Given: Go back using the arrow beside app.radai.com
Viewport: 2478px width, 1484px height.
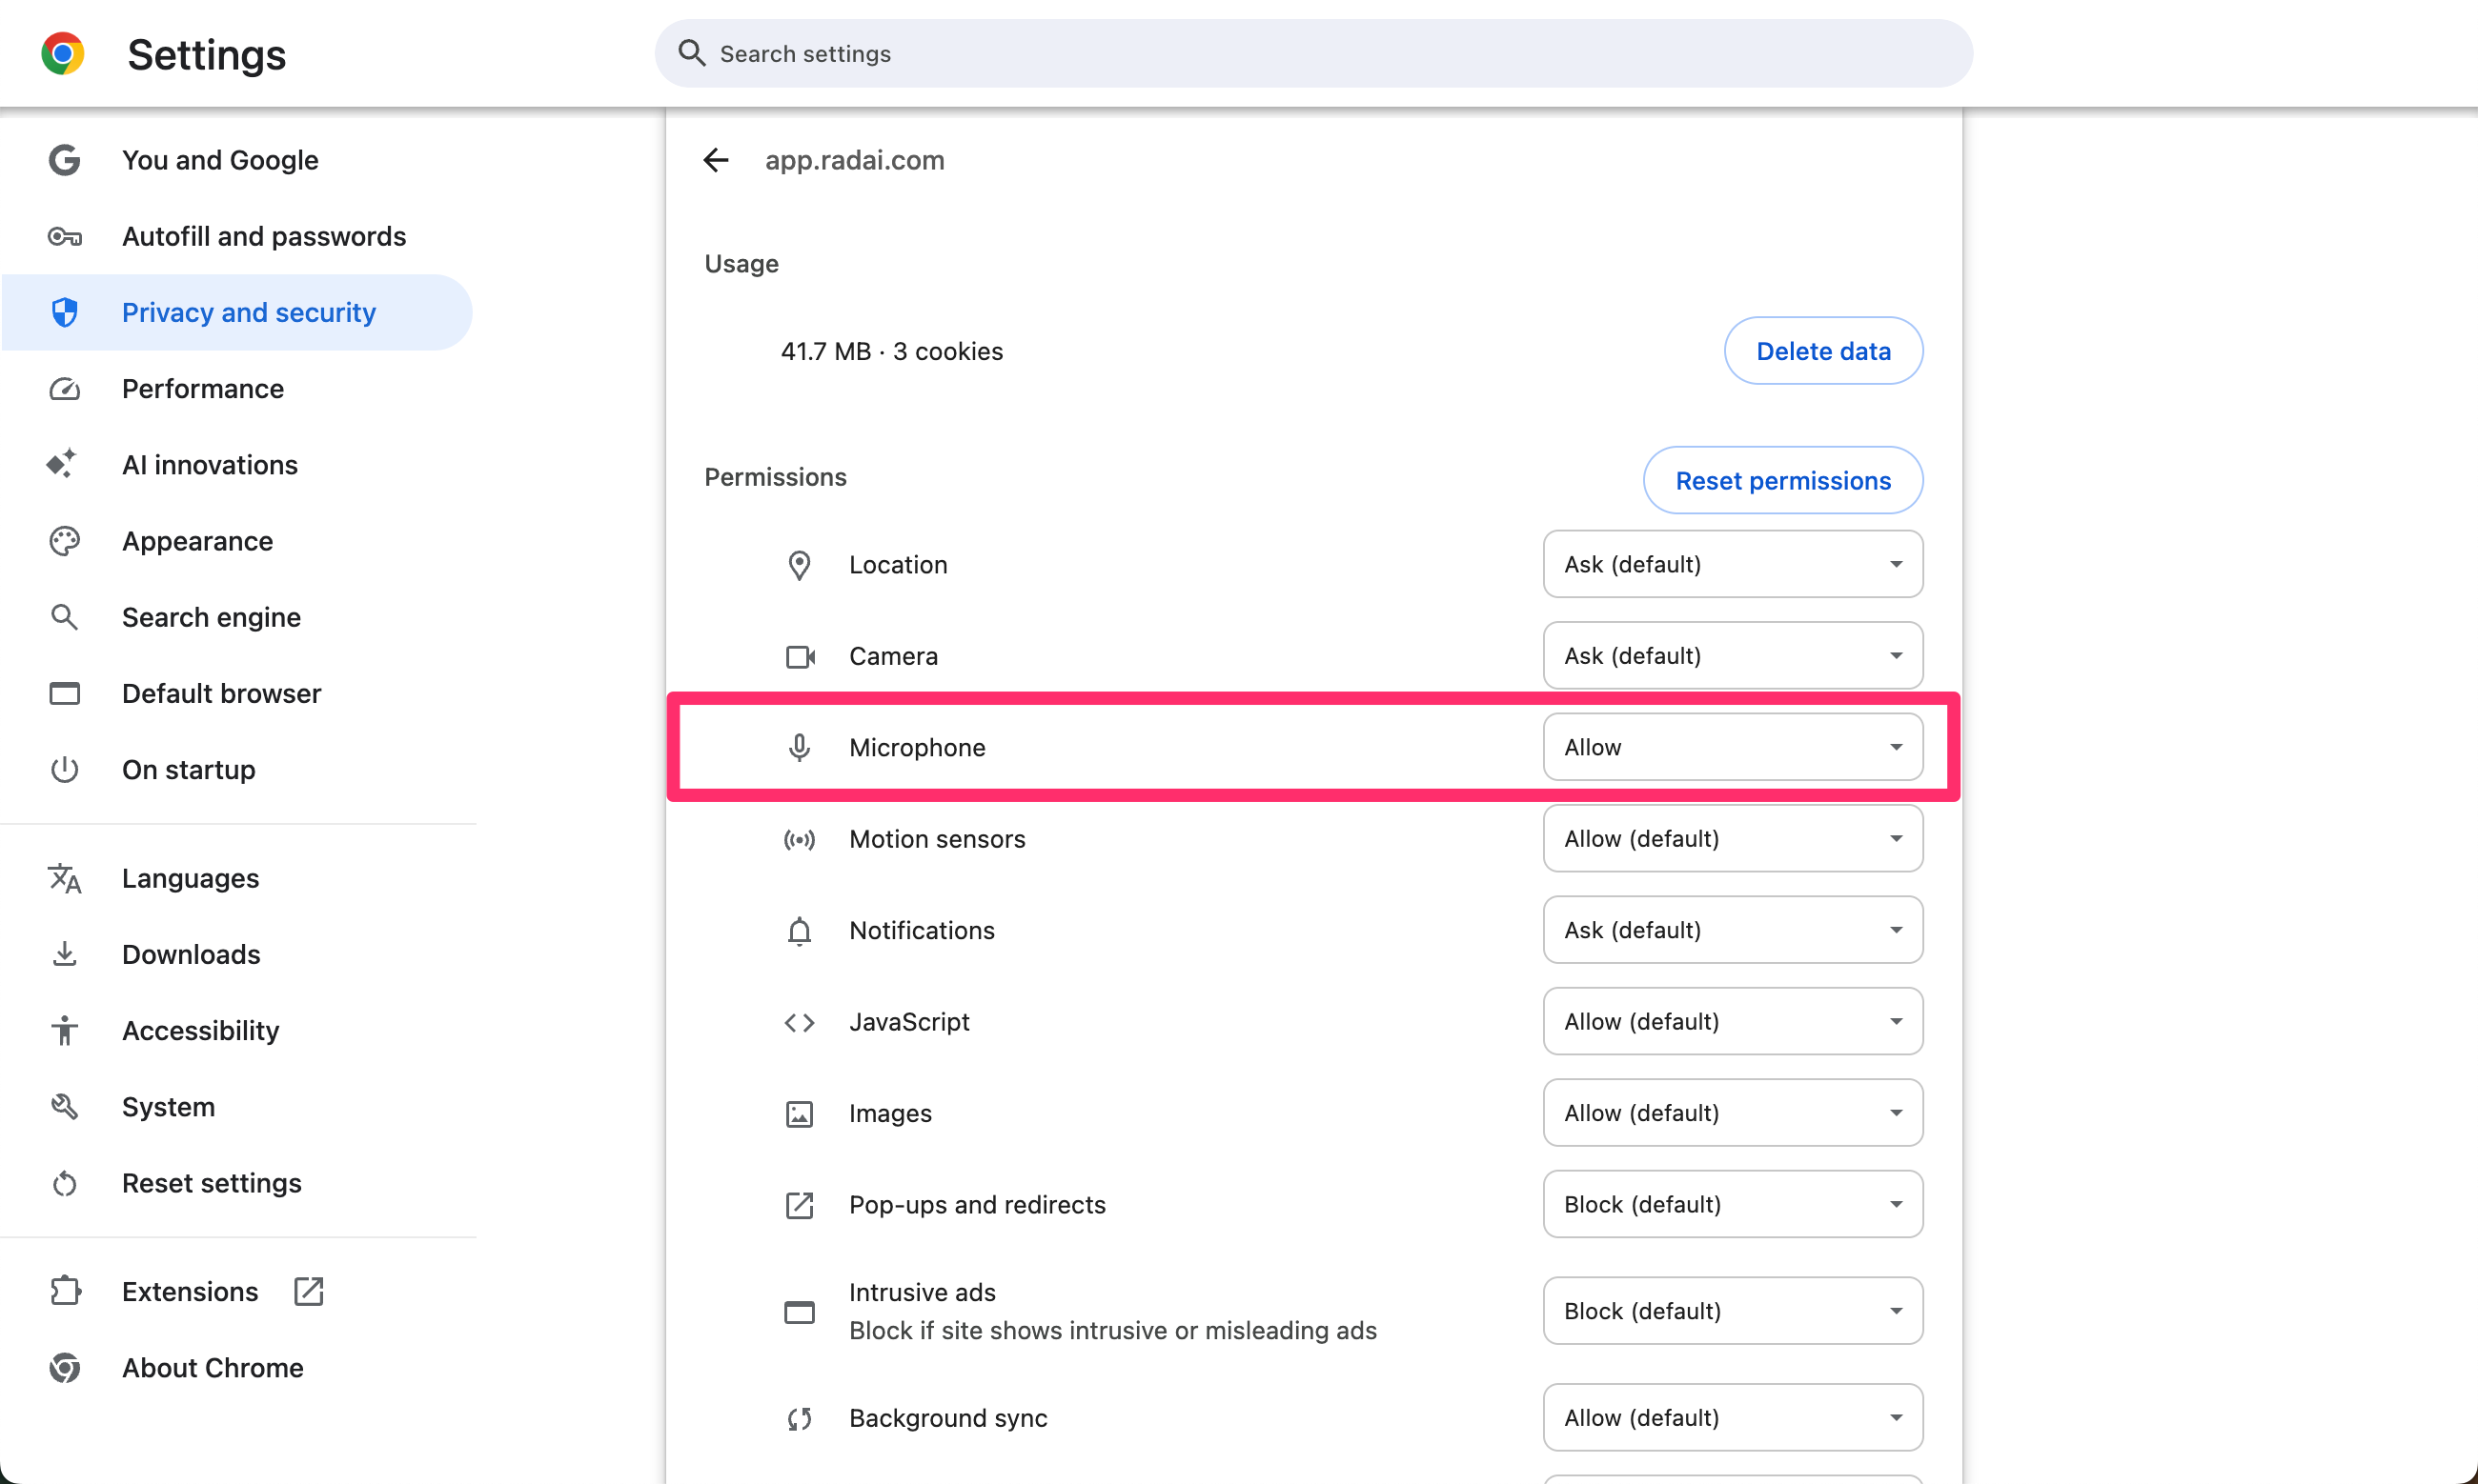Looking at the screenshot, I should [x=717, y=160].
